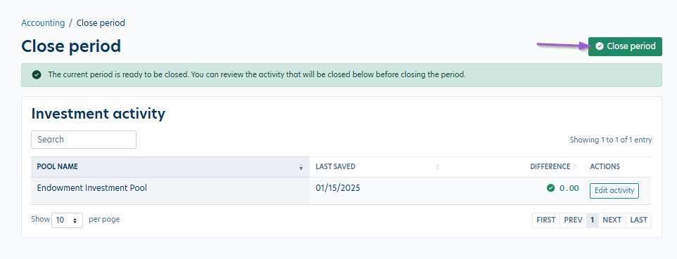
Task: Open the Accounting breadcrumb link
Action: click(43, 23)
